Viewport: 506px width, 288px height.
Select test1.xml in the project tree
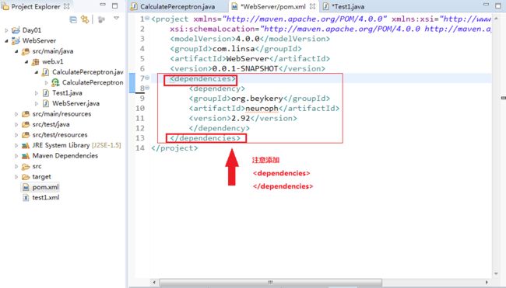[46, 197]
